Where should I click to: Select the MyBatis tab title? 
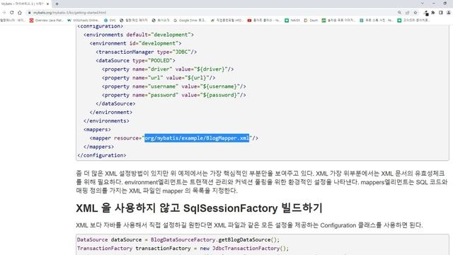tap(23, 4)
